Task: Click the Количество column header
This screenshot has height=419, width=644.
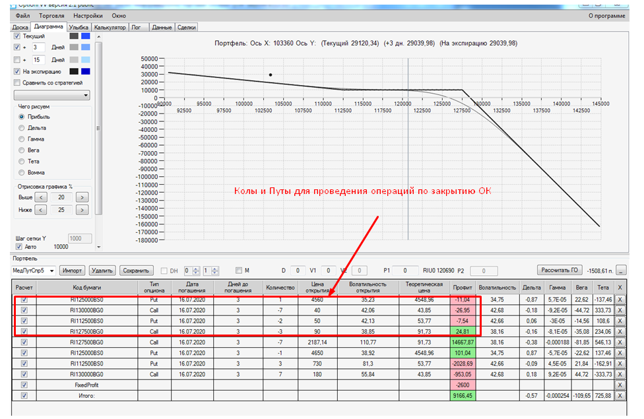Action: coord(280,288)
